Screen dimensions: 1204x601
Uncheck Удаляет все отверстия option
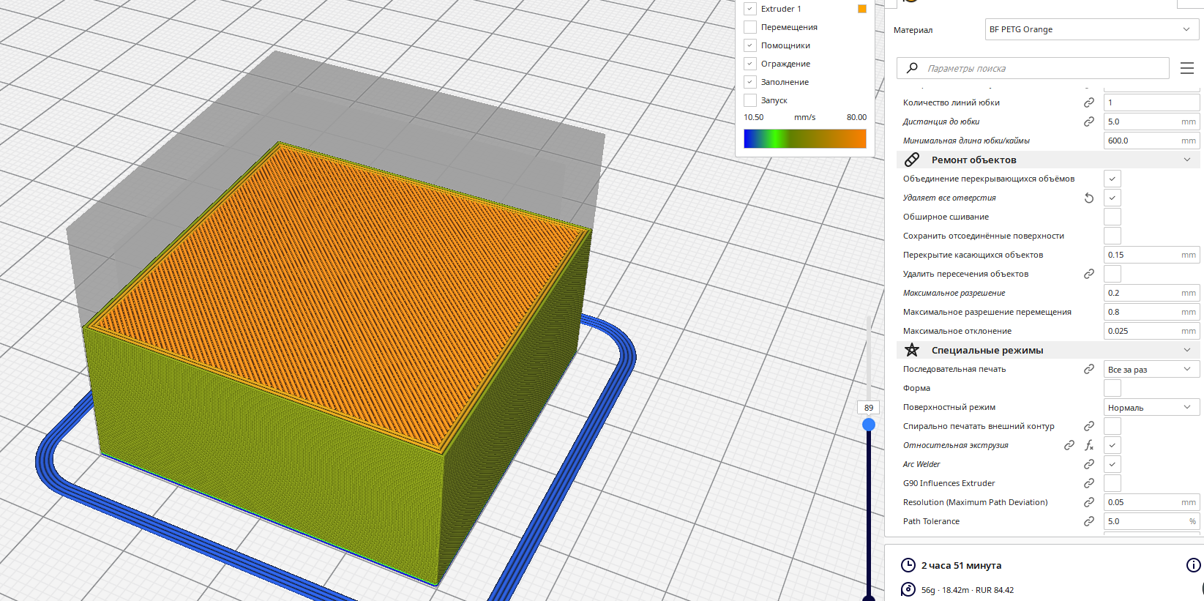pos(1113,198)
